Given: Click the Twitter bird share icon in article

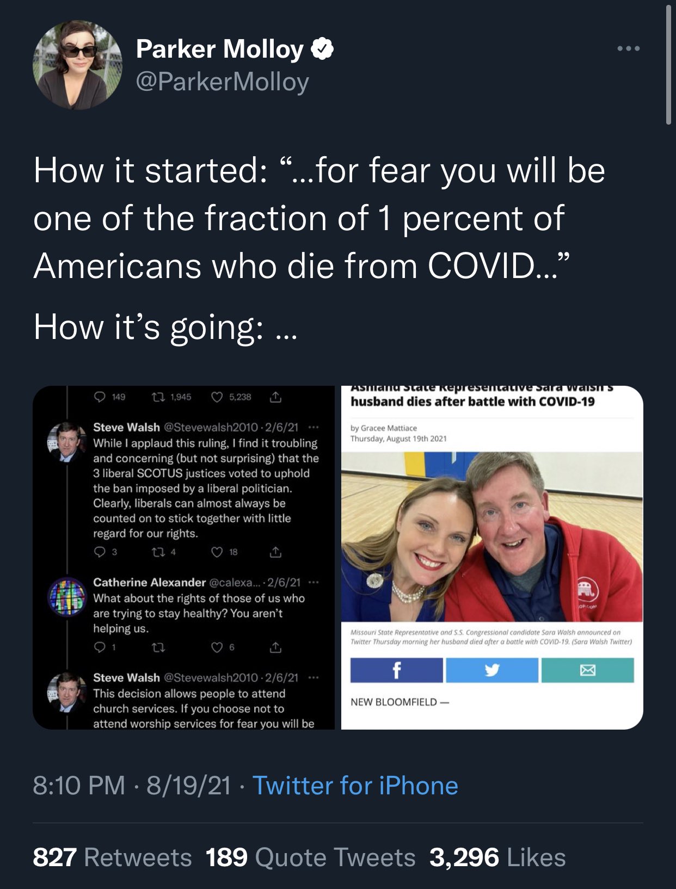Looking at the screenshot, I should tap(492, 670).
